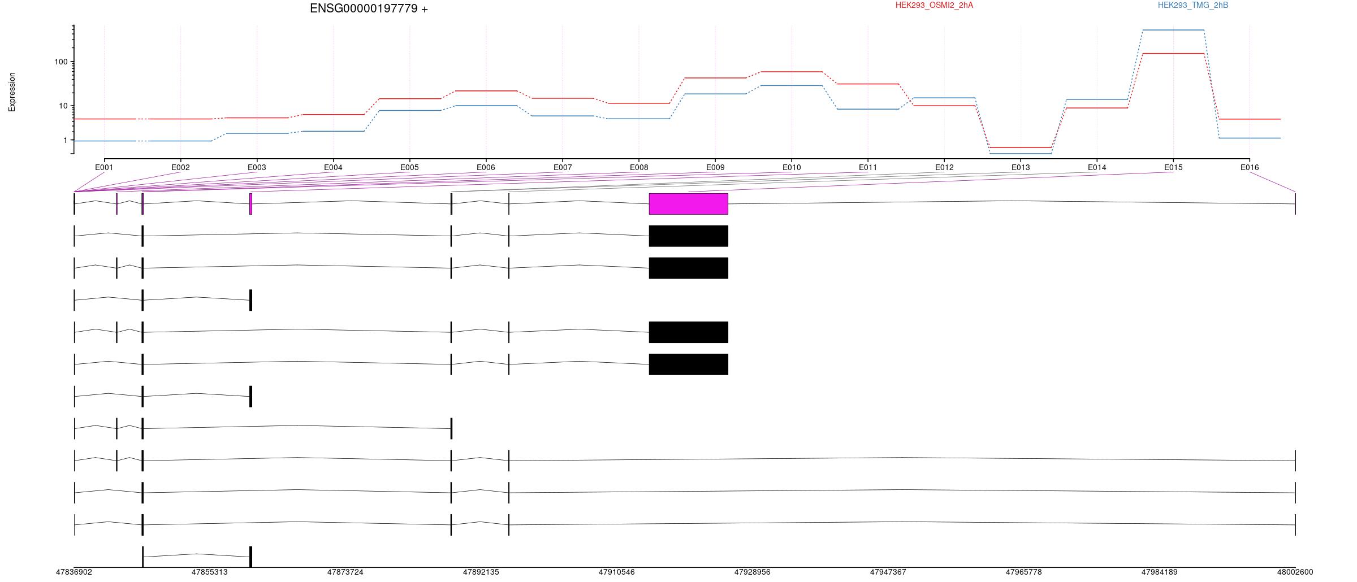Select exon bin label E003
Image resolution: width=1357 pixels, height=582 pixels.
(257, 167)
